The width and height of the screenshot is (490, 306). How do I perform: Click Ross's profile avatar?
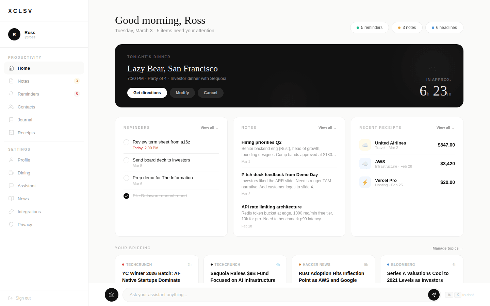pyautogui.click(x=14, y=34)
